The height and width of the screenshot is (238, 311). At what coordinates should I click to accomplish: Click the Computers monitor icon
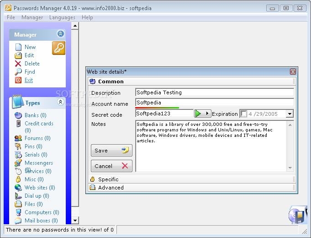(x=18, y=212)
